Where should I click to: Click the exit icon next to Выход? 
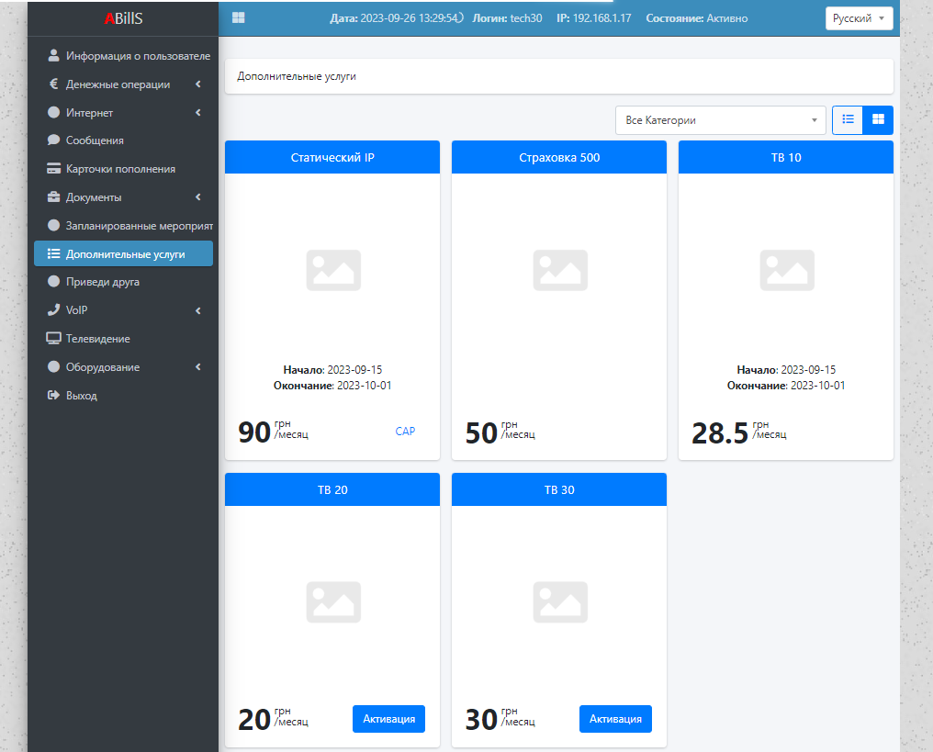pyautogui.click(x=53, y=396)
